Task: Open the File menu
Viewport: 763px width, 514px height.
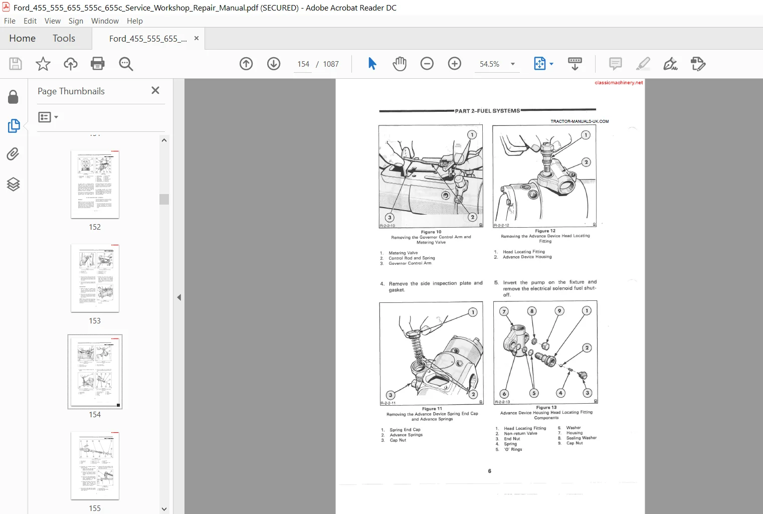Action: pos(10,21)
